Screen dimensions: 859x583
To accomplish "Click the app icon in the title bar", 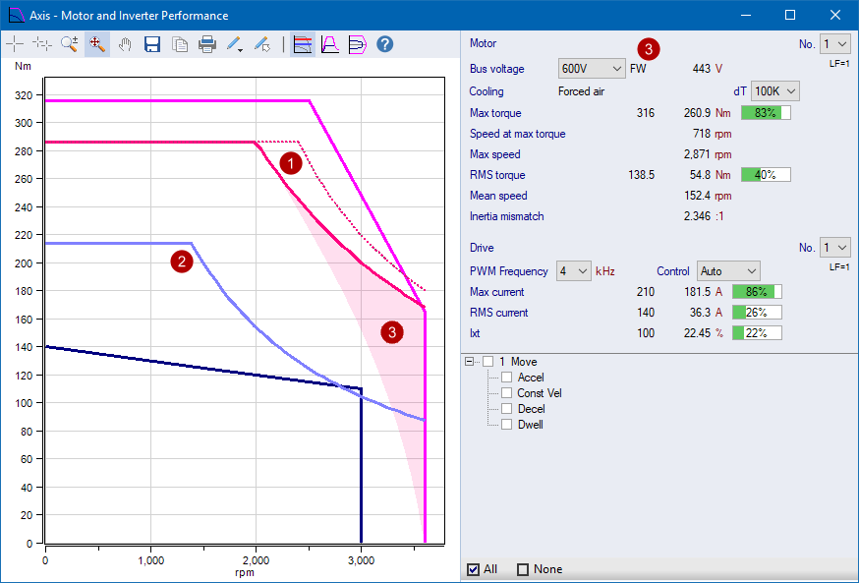I will pyautogui.click(x=17, y=16).
